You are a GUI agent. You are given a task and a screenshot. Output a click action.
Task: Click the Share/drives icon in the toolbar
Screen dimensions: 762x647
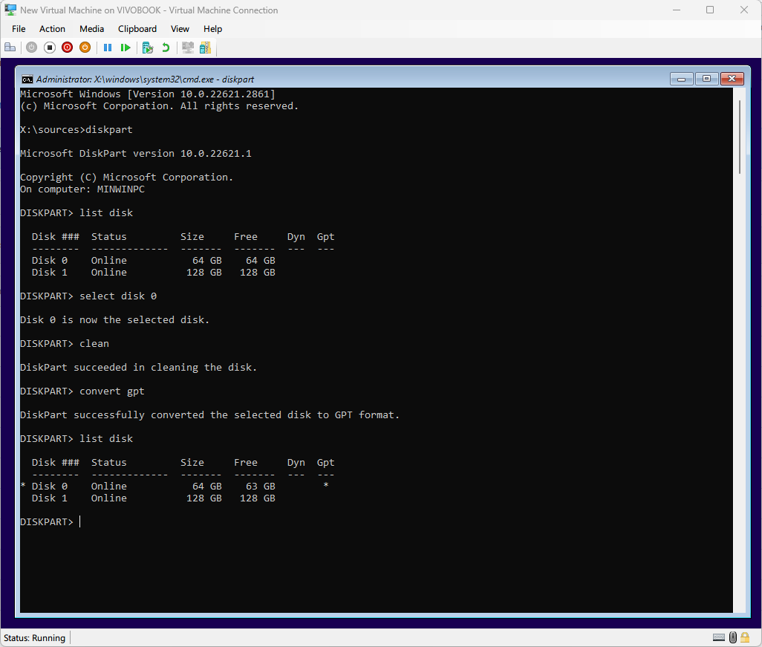(205, 48)
